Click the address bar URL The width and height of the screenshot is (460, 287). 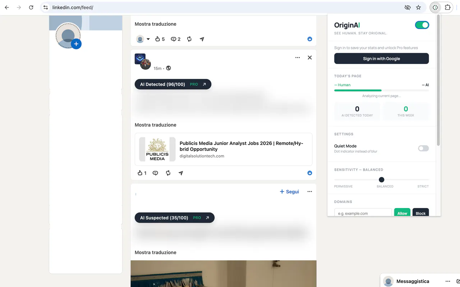coord(73,7)
